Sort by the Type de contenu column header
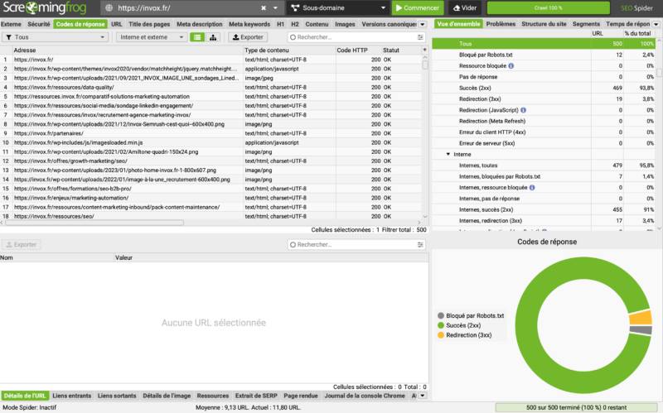This screenshot has height=413, width=663. [x=289, y=50]
